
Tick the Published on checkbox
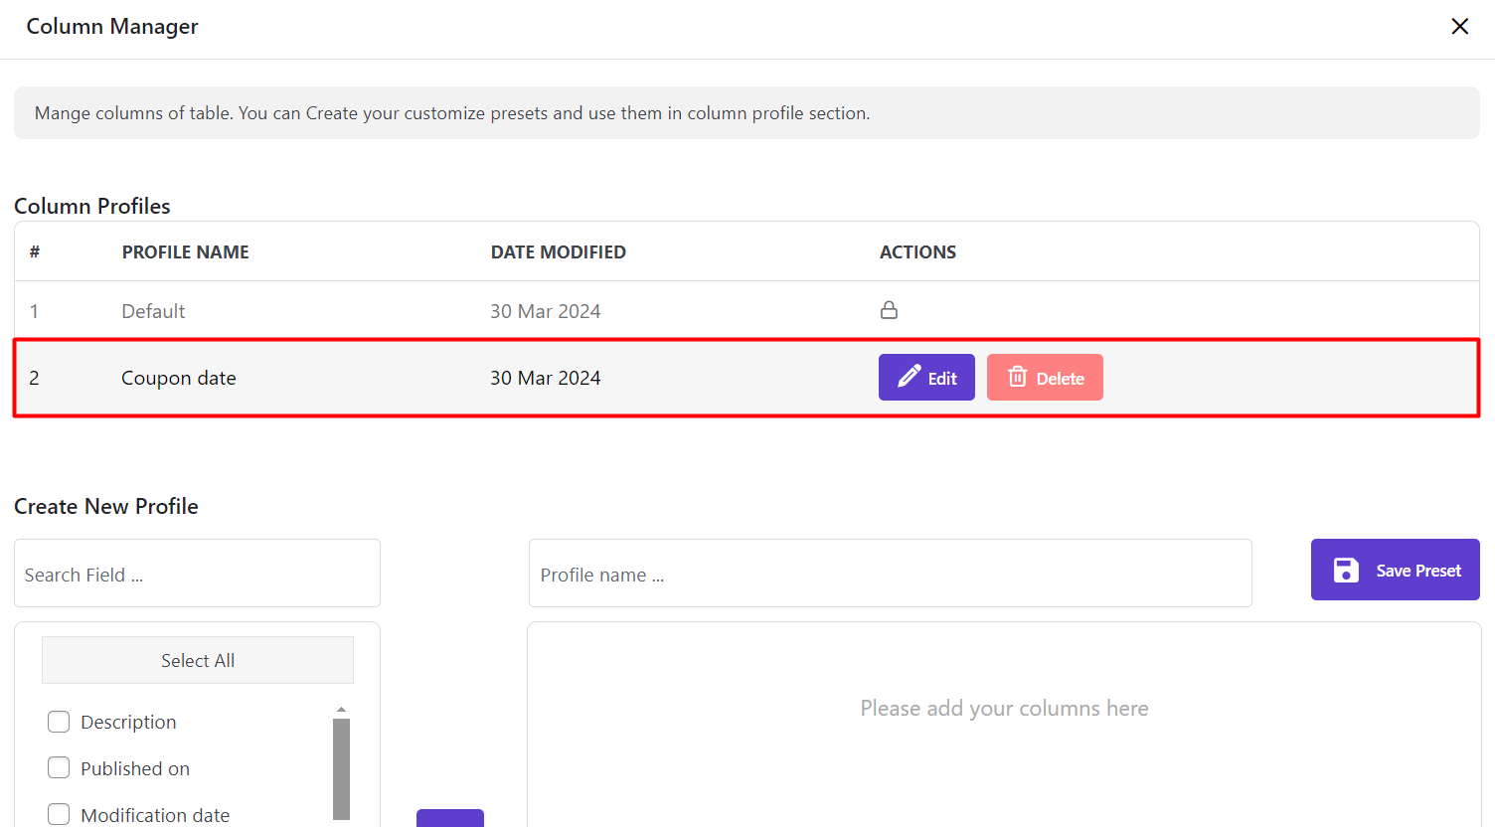[x=59, y=768]
